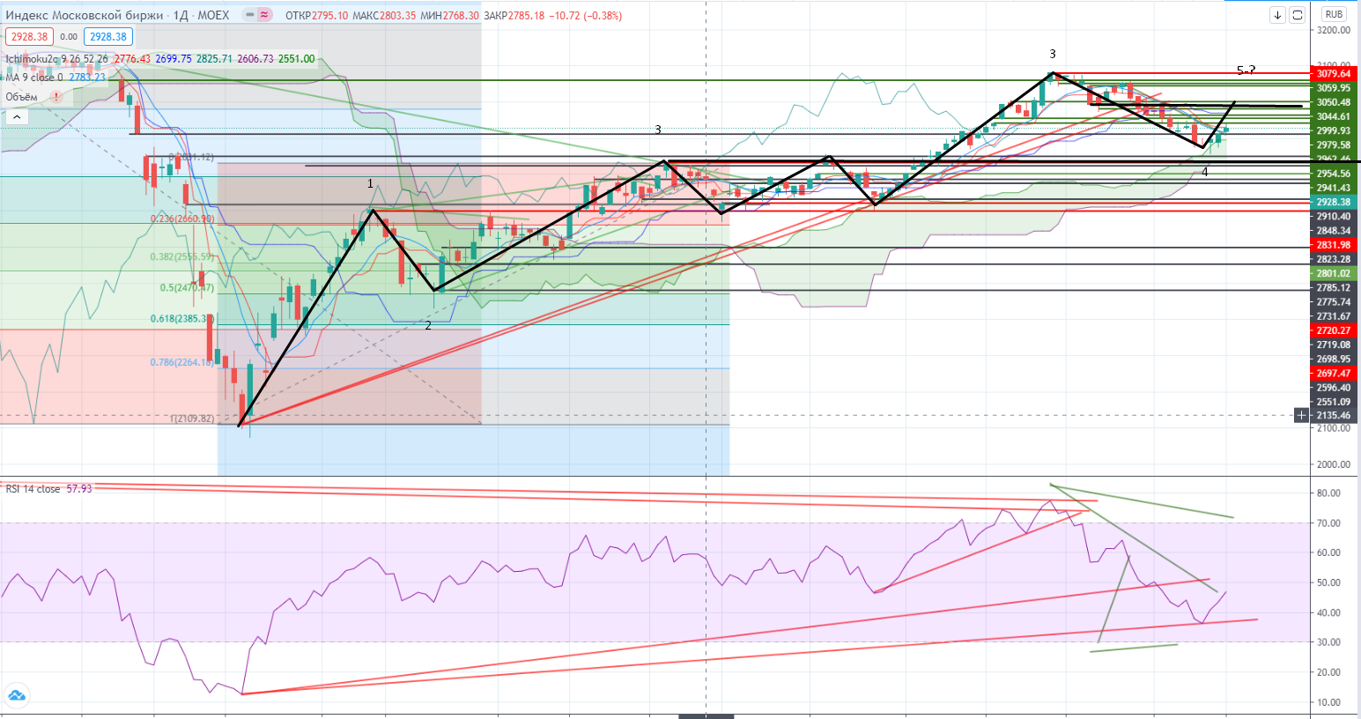Select the "5-?" wave text label
Image resolution: width=1361 pixels, height=719 pixels.
1246,70
